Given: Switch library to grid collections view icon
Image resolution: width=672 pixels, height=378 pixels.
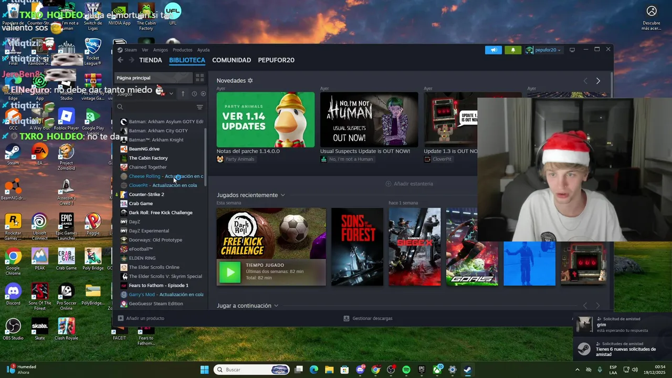Looking at the screenshot, I should tap(199, 78).
